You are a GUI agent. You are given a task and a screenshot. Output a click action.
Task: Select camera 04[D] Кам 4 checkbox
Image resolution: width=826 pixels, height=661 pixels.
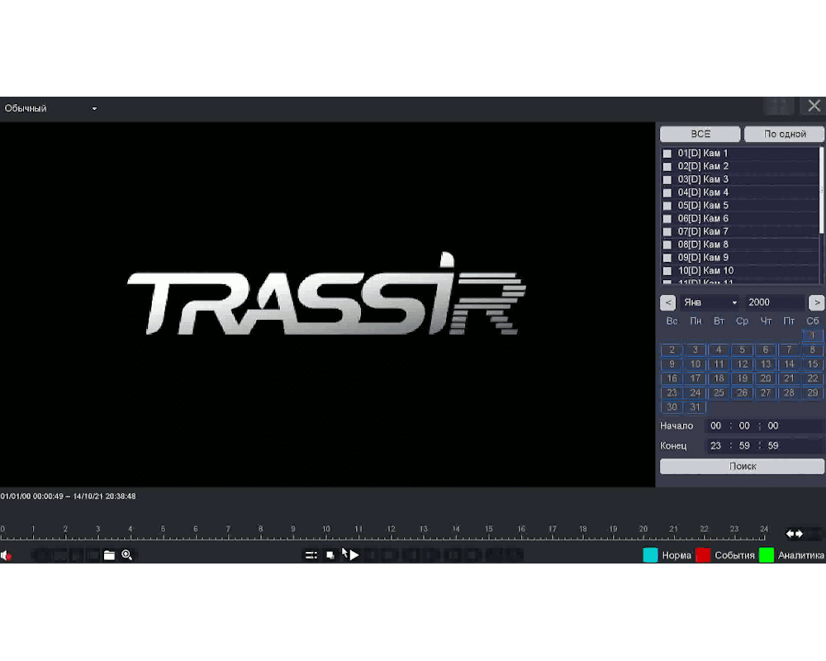tap(667, 193)
